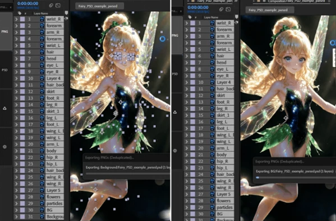336x221 pixels.
Task: Click Photoshop icon of wing_L layer in right panel
Action: tap(213, 142)
